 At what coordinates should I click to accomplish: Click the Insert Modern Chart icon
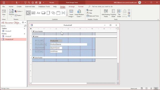pyautogui.click(x=79, y=11)
